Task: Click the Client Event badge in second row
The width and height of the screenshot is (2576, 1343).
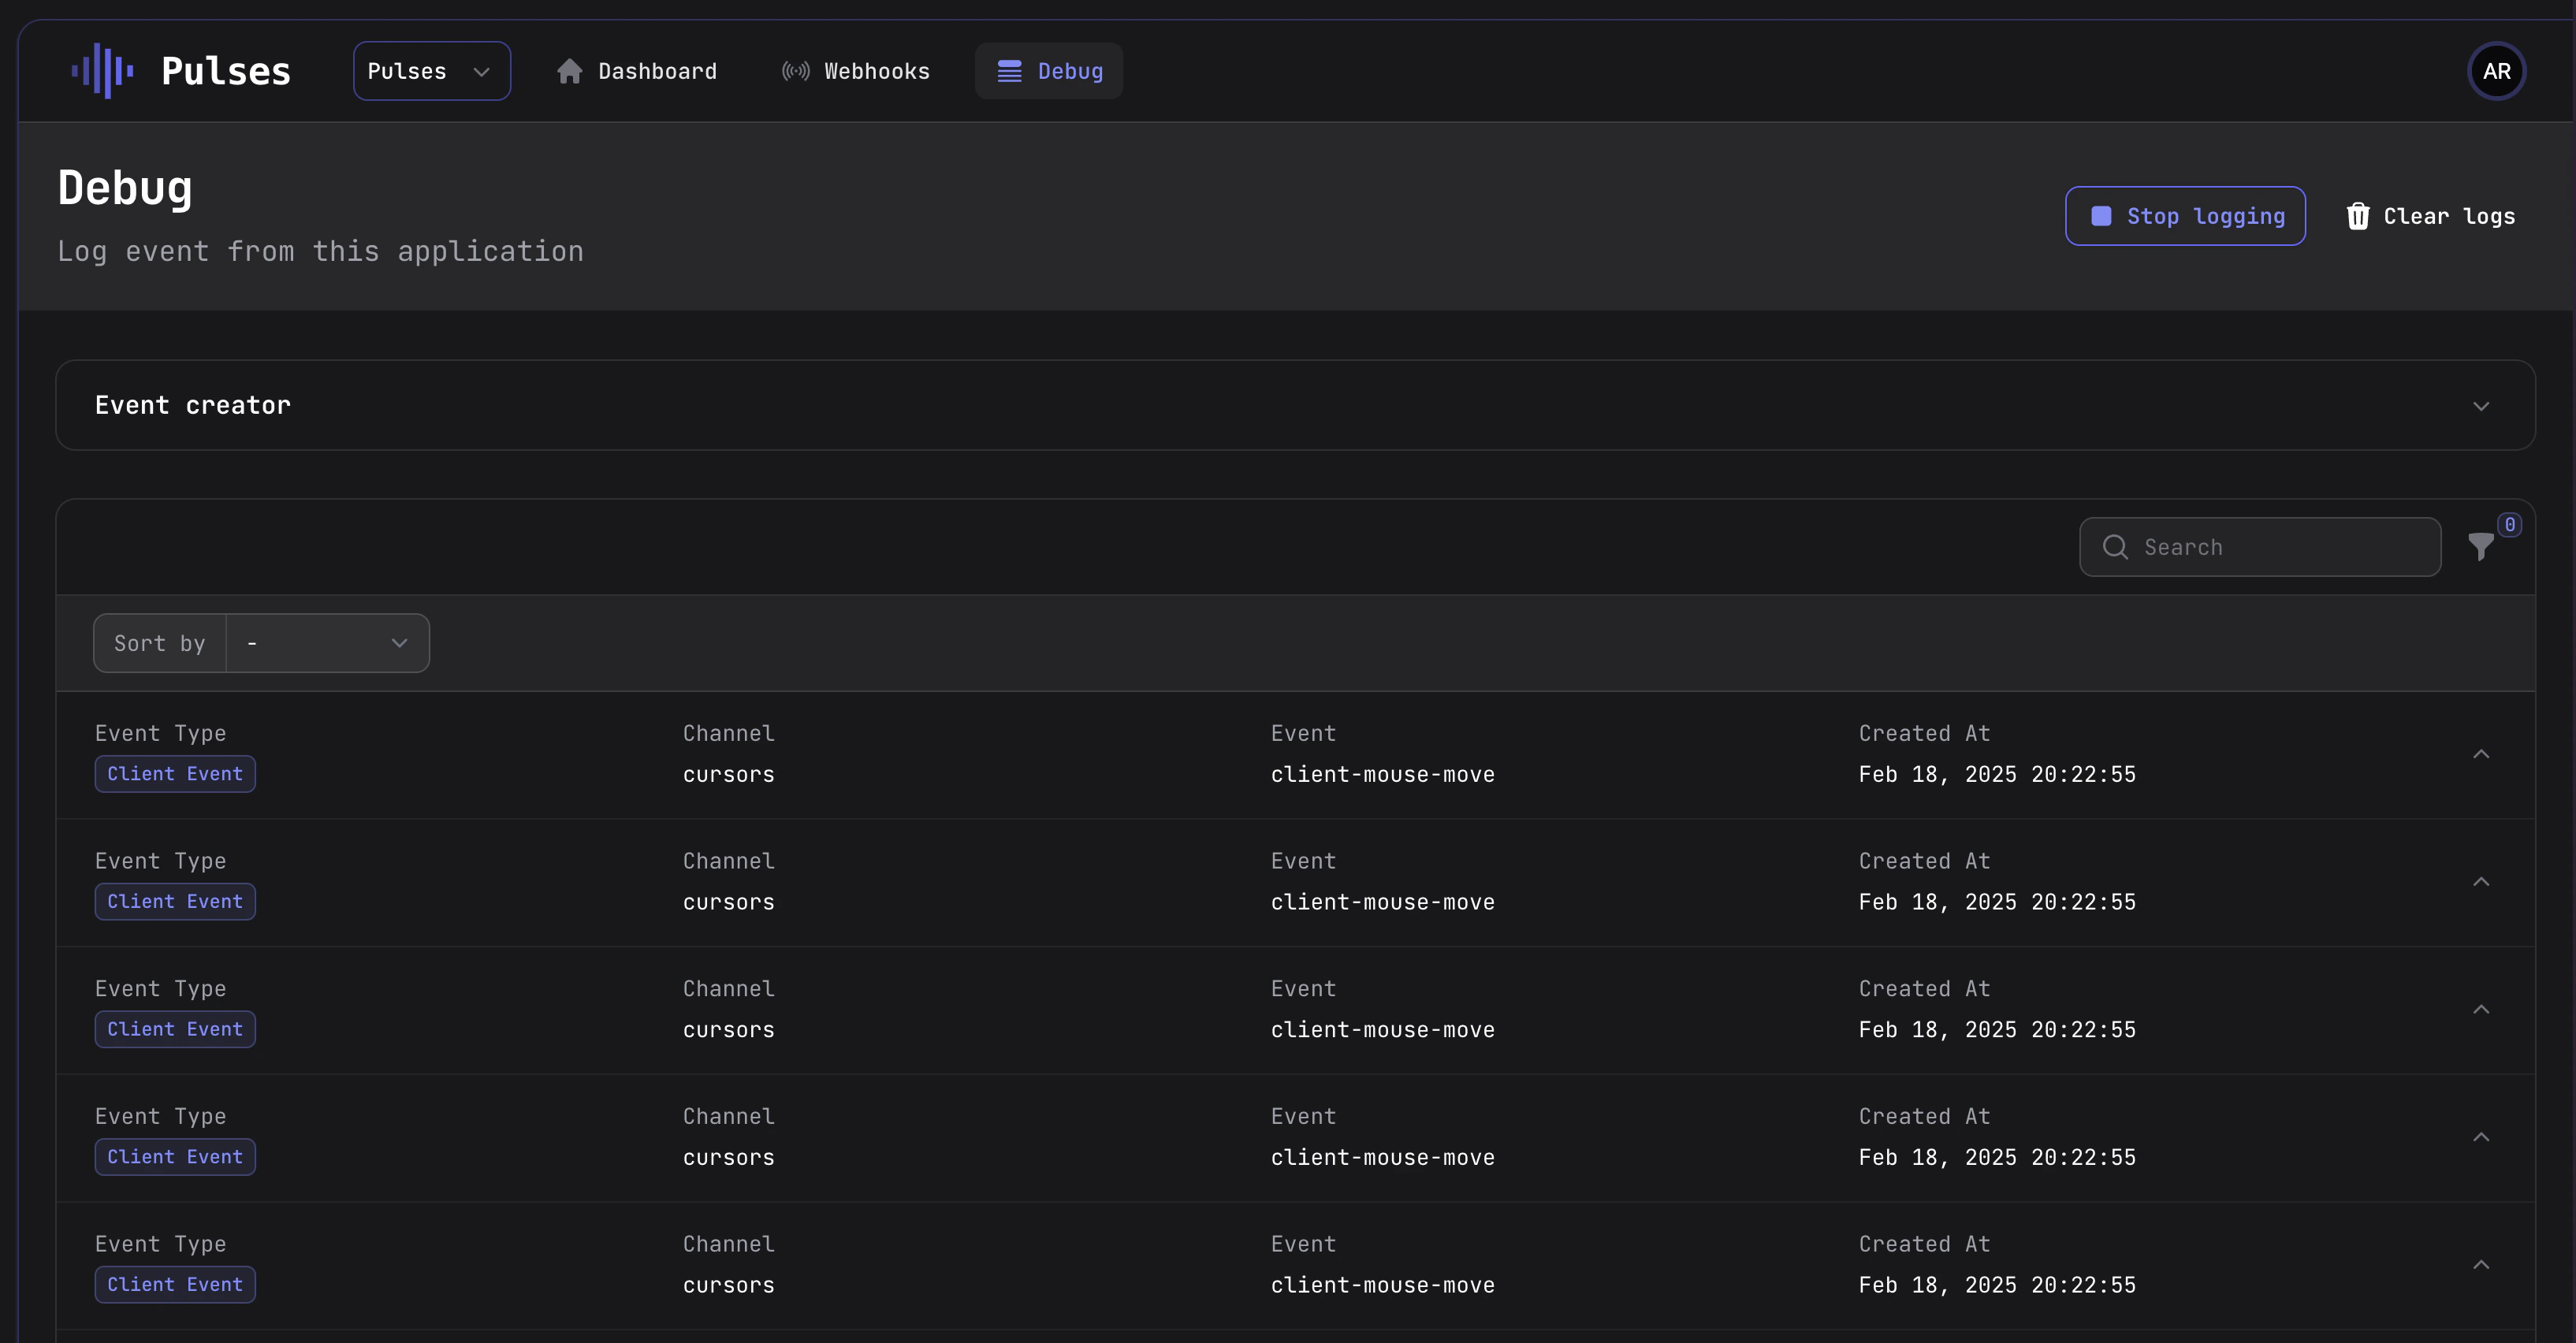Action: coord(175,902)
